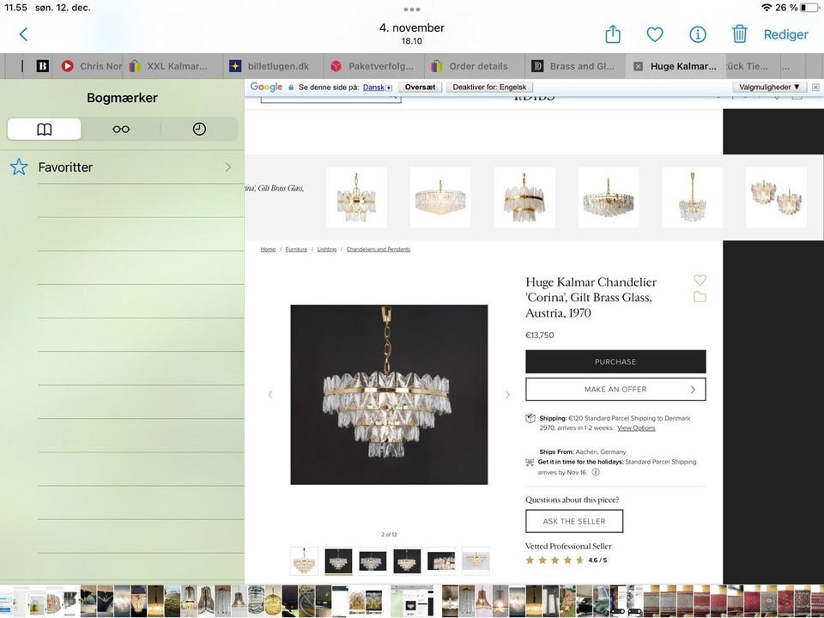Click the View Options shipping link
Viewport: 824px width, 618px height.
point(636,428)
